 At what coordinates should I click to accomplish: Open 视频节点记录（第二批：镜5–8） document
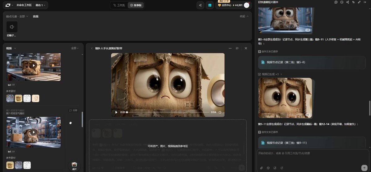(x=312, y=62)
